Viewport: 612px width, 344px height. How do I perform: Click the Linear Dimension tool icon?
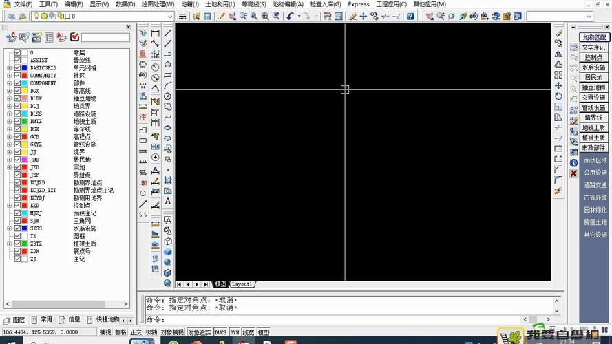point(156,33)
